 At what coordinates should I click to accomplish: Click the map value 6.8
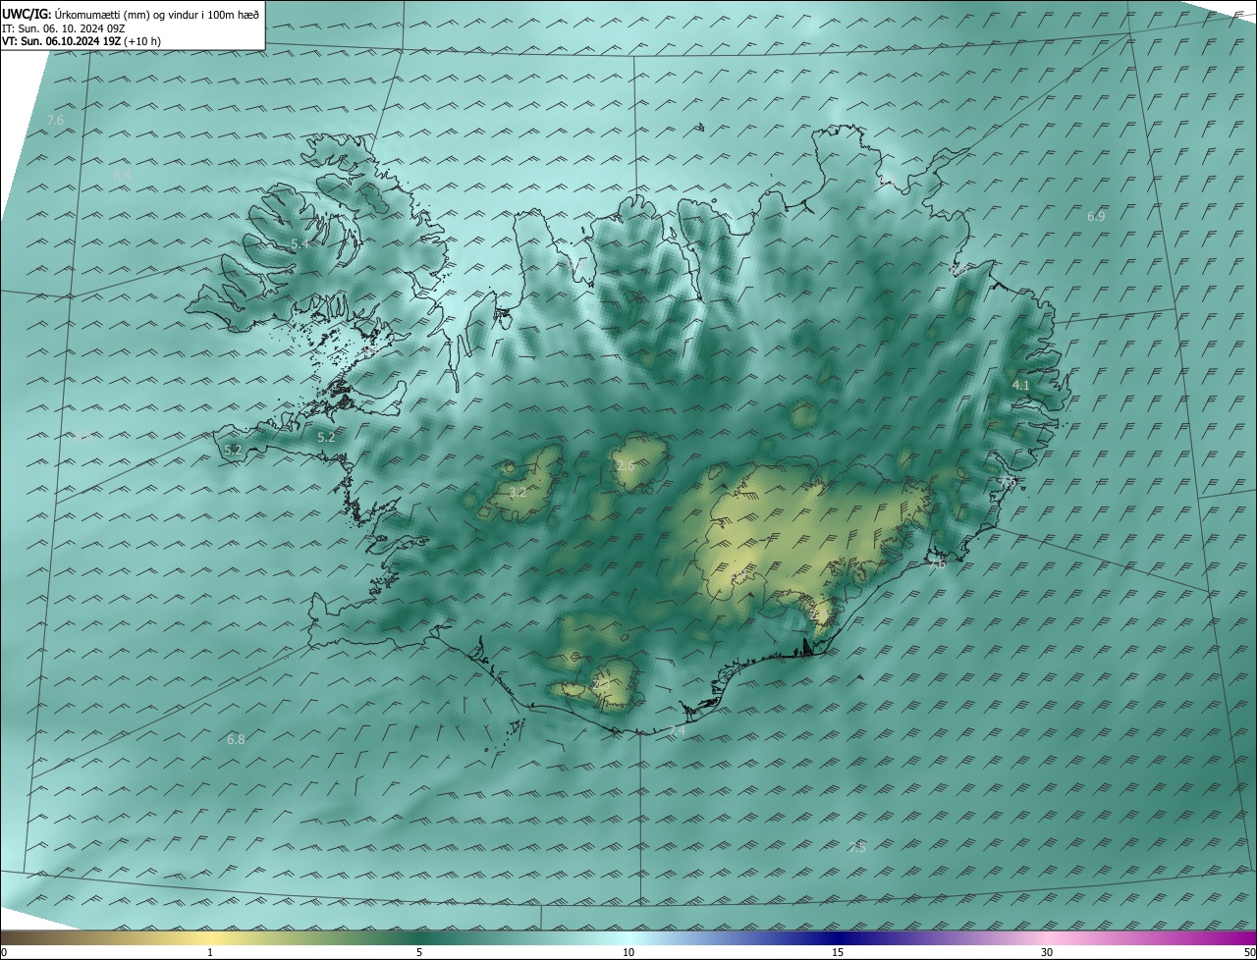pyautogui.click(x=236, y=739)
